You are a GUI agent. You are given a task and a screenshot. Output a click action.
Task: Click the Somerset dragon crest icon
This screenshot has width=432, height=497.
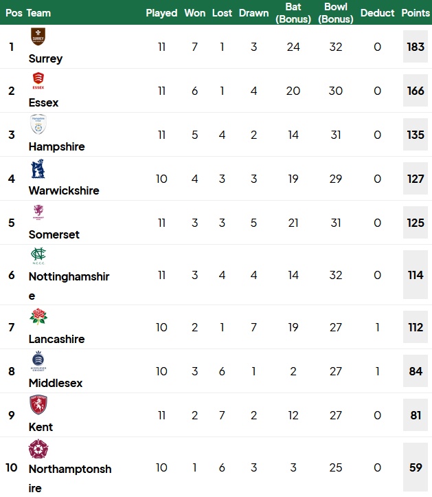[38, 212]
